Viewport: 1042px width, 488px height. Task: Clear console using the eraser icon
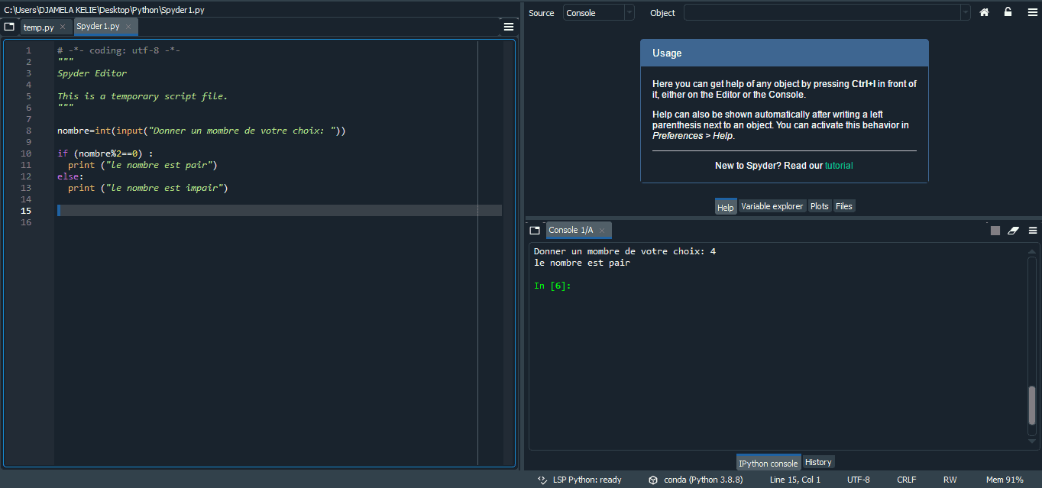pyautogui.click(x=1014, y=231)
